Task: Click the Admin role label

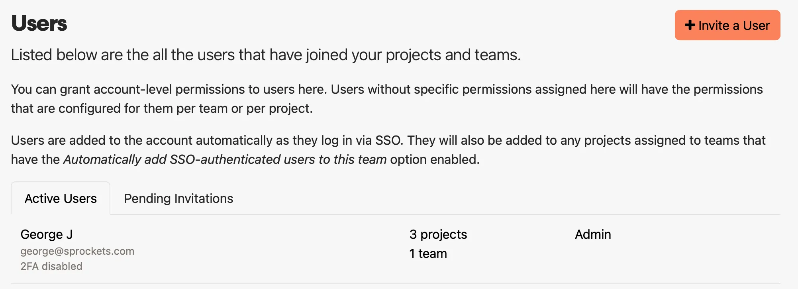Action: coord(592,234)
